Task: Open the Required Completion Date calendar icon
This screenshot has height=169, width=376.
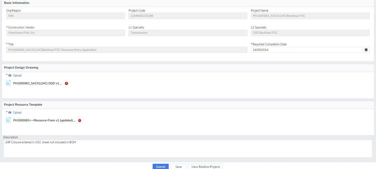Action: (366, 50)
